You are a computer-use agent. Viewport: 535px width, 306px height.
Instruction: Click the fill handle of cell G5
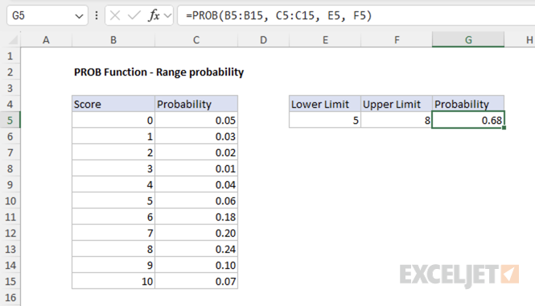click(504, 128)
